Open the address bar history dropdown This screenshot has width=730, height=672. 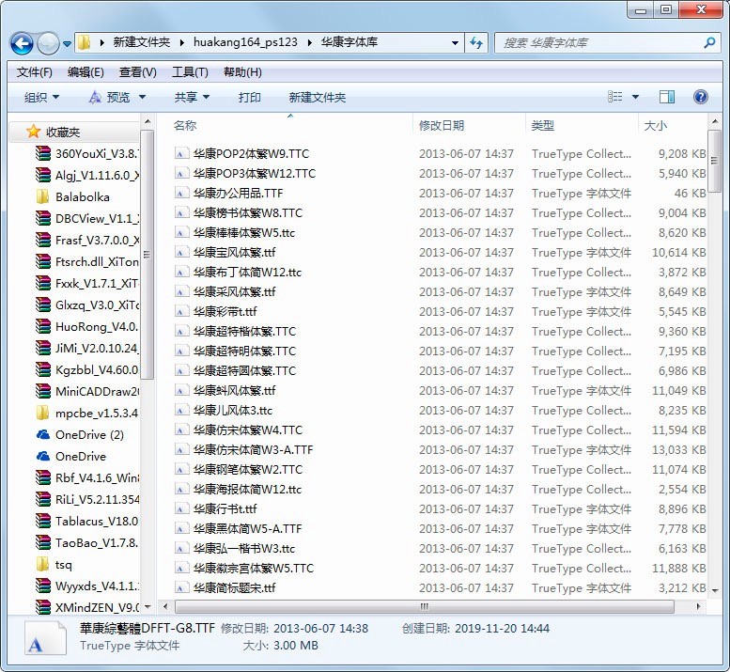pyautogui.click(x=455, y=43)
